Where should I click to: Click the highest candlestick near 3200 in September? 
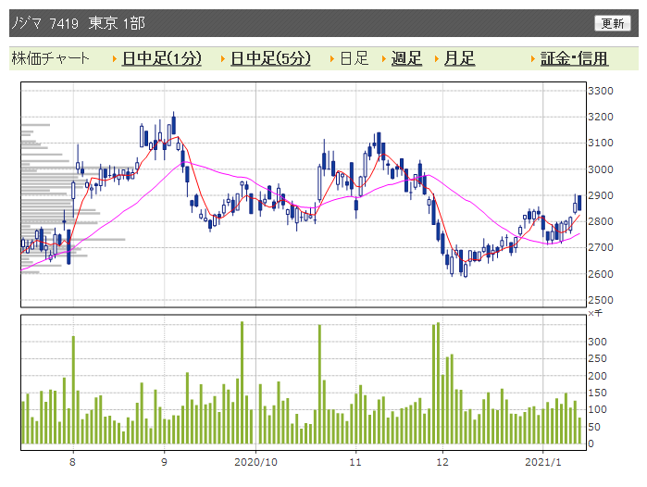(174, 123)
